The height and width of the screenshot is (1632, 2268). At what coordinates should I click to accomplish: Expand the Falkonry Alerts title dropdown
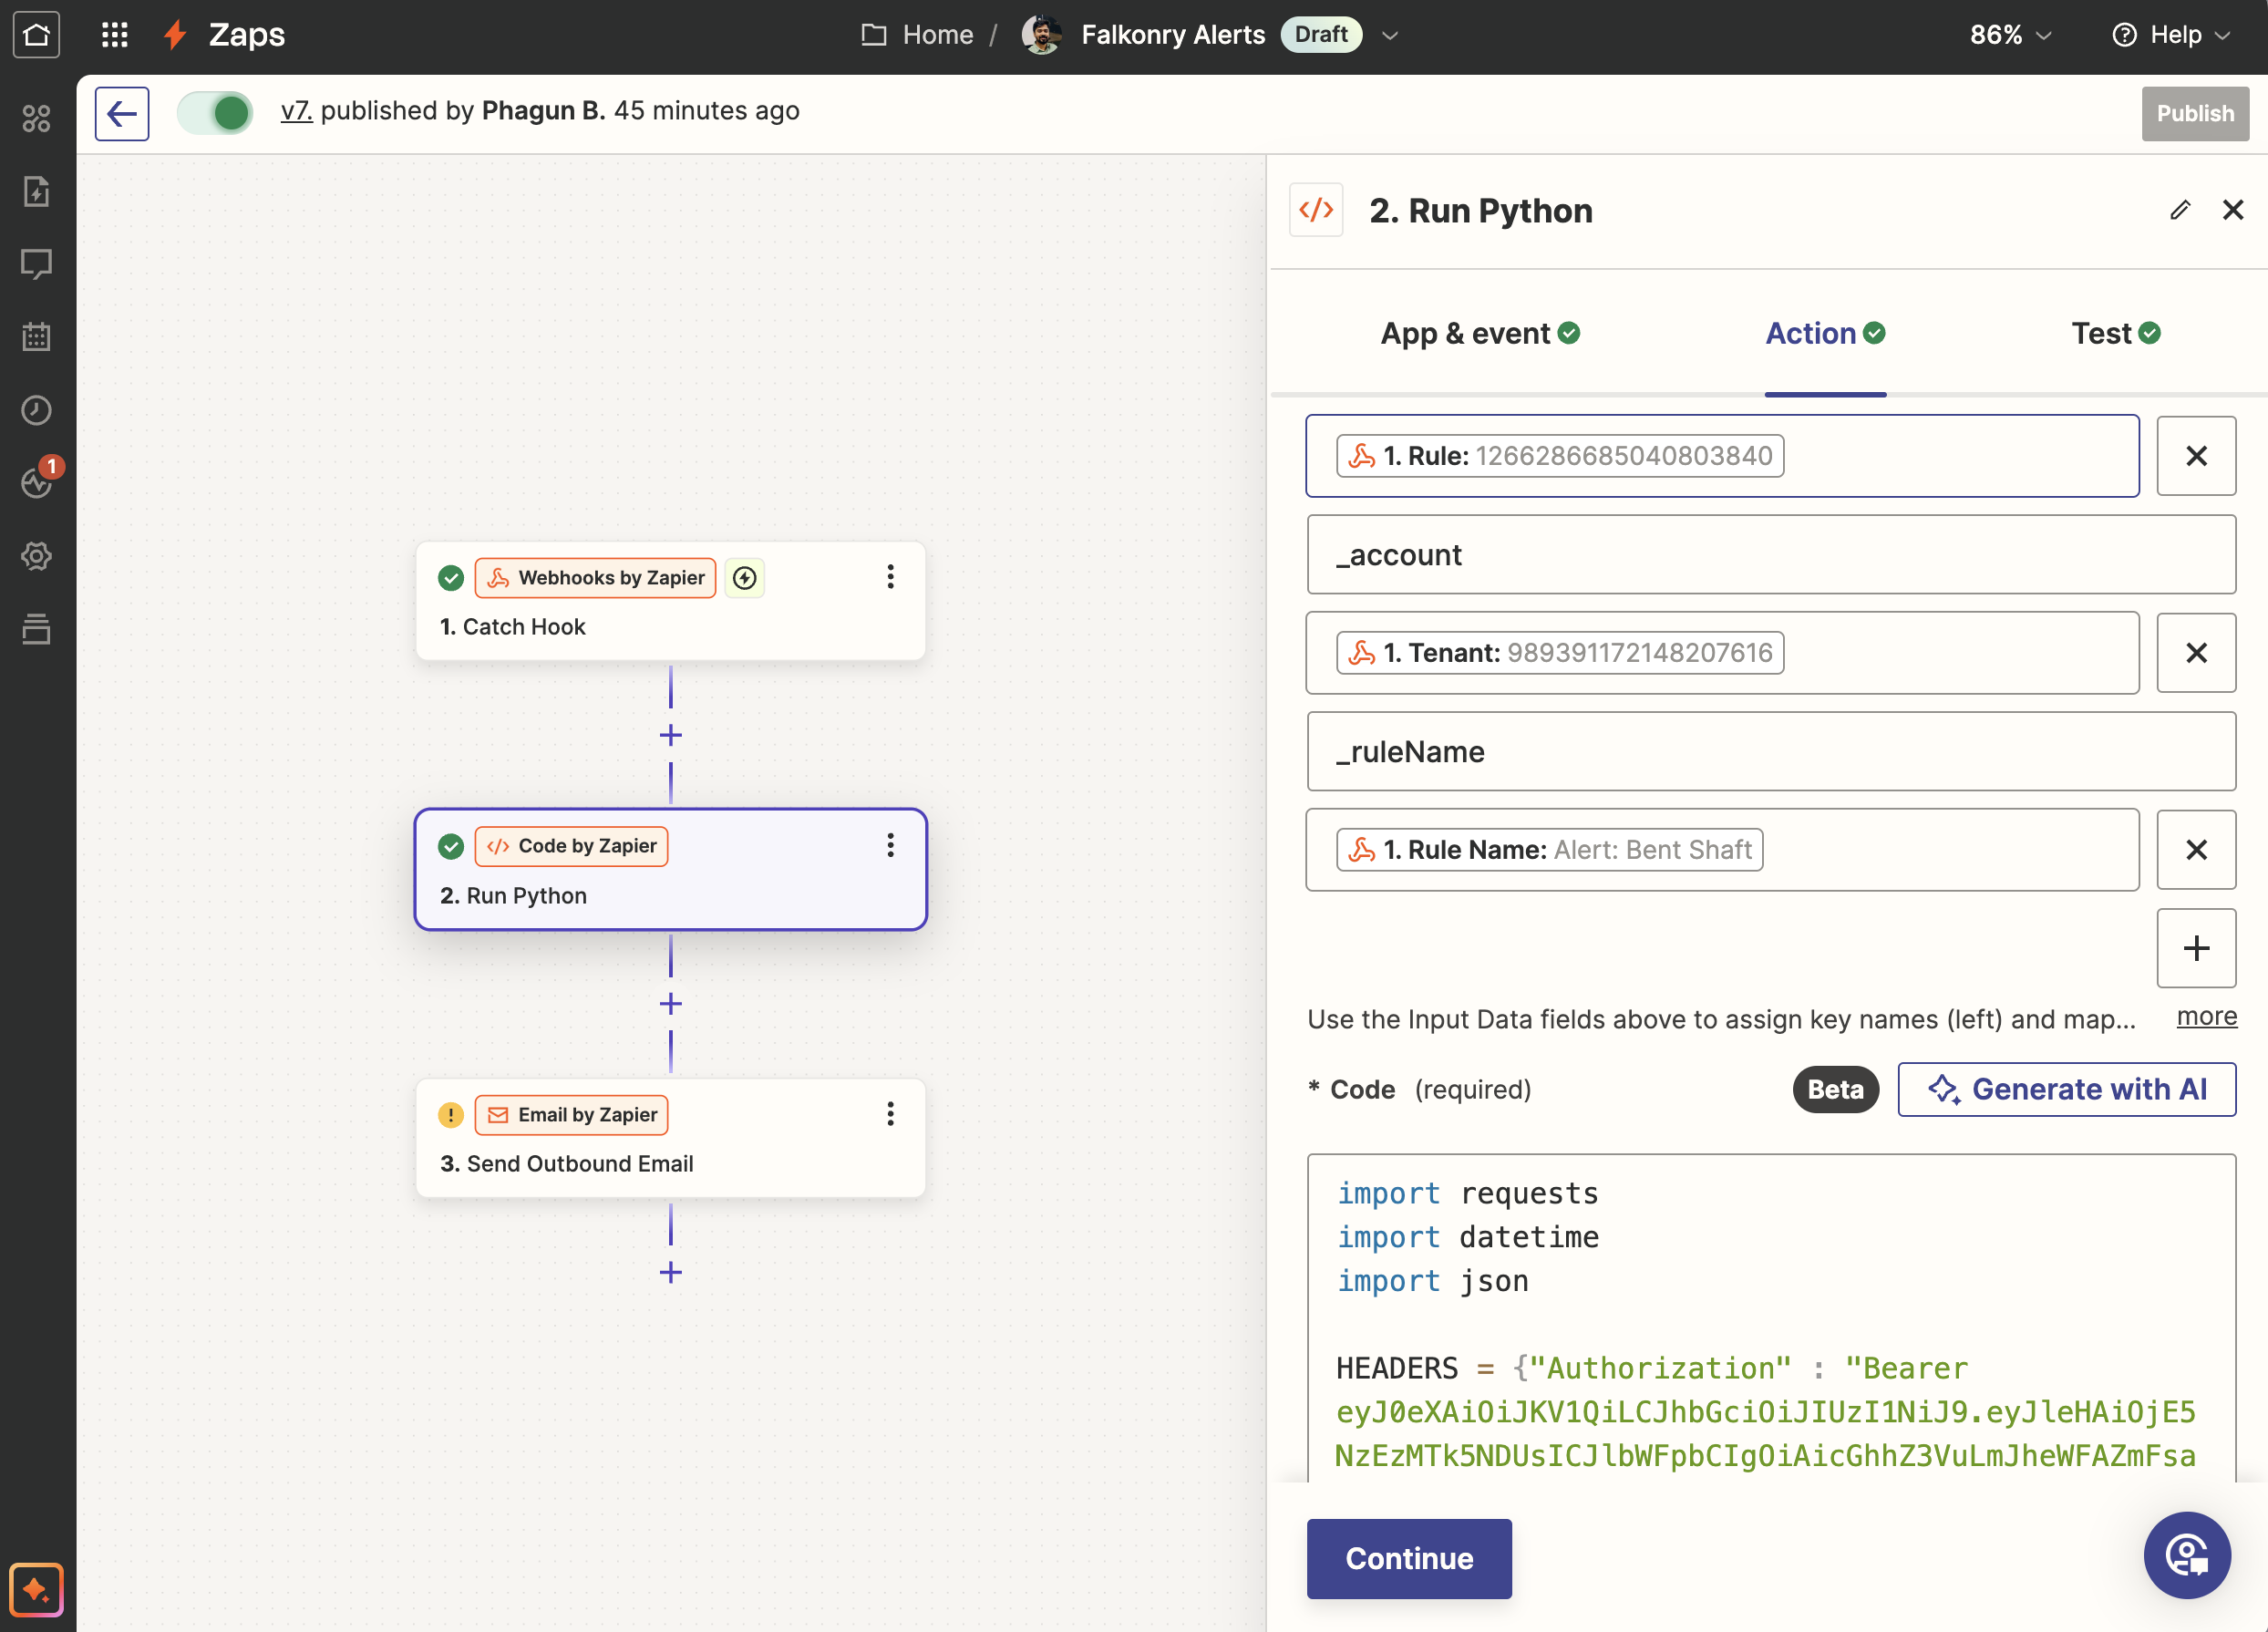[x=1390, y=35]
